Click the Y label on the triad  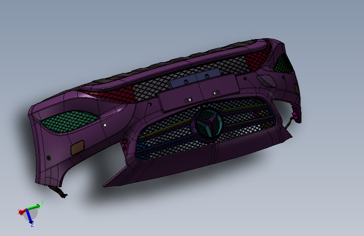42,203
